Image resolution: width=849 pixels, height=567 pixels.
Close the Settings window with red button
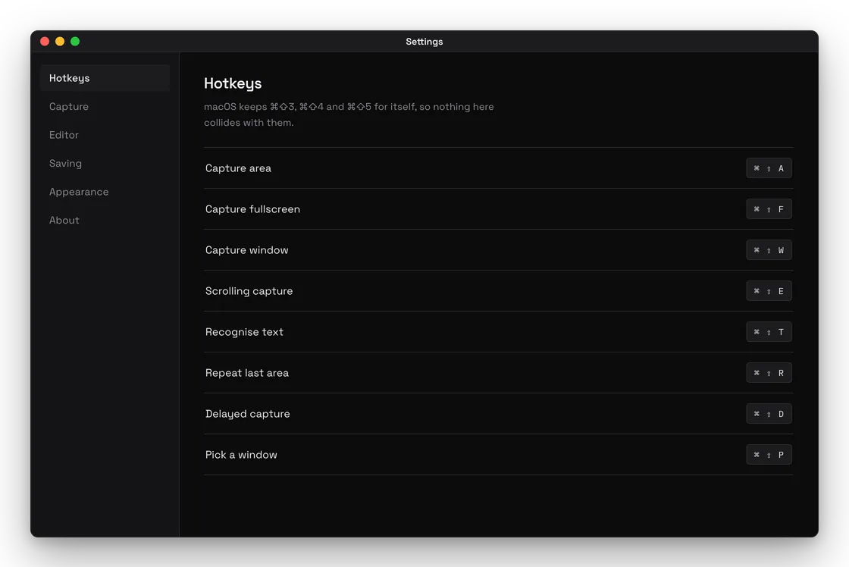click(x=45, y=42)
